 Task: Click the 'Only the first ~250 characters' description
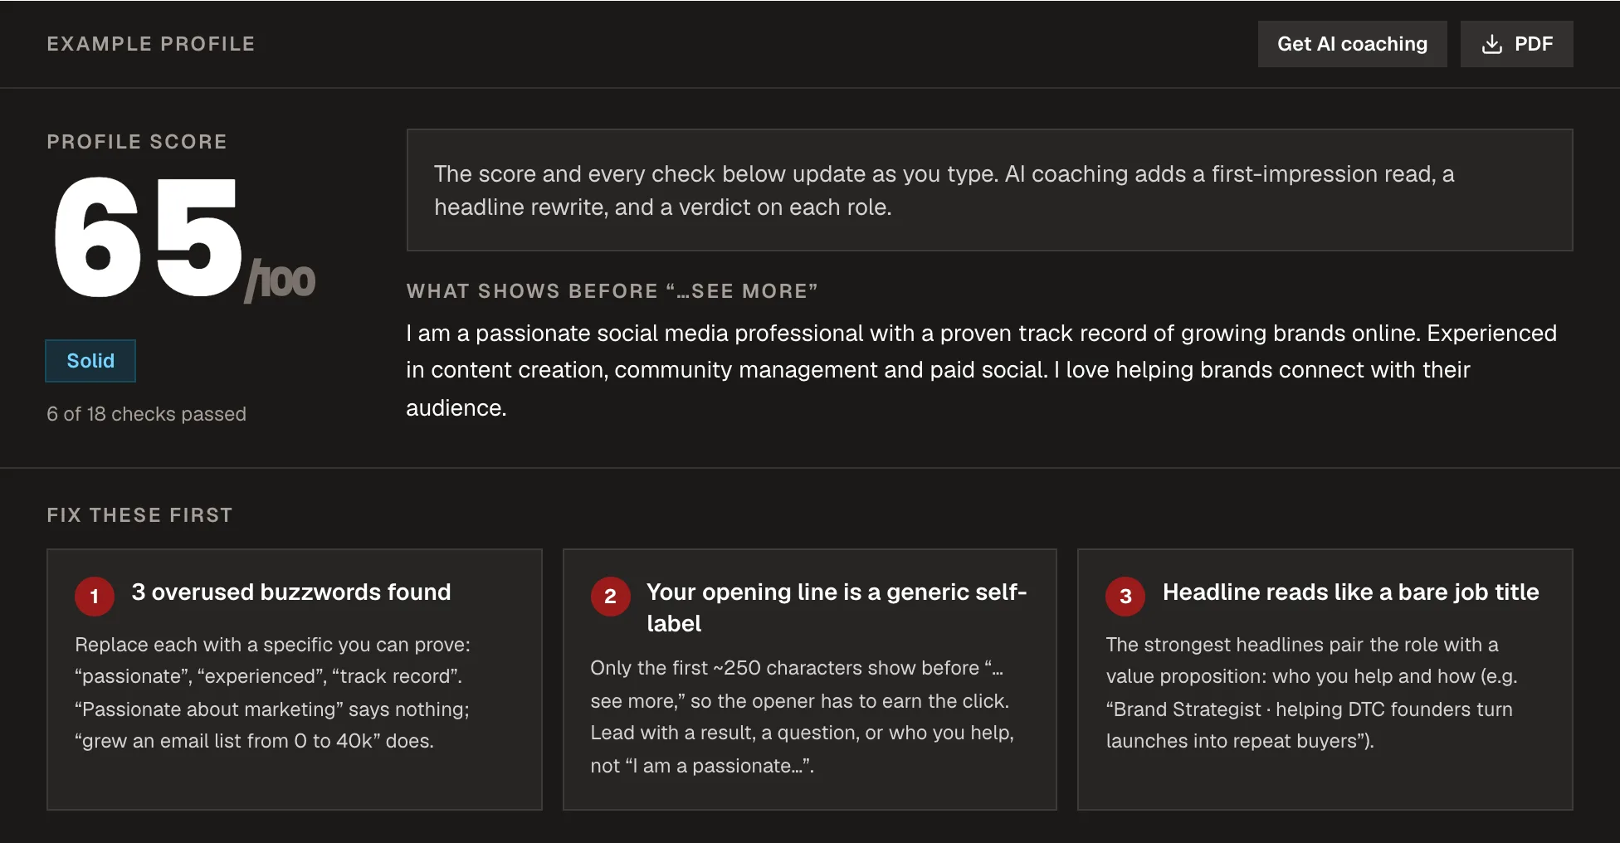[x=803, y=717]
